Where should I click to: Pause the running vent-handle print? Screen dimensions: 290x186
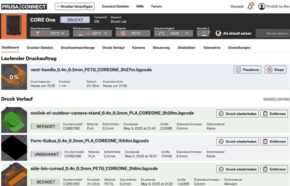247,70
